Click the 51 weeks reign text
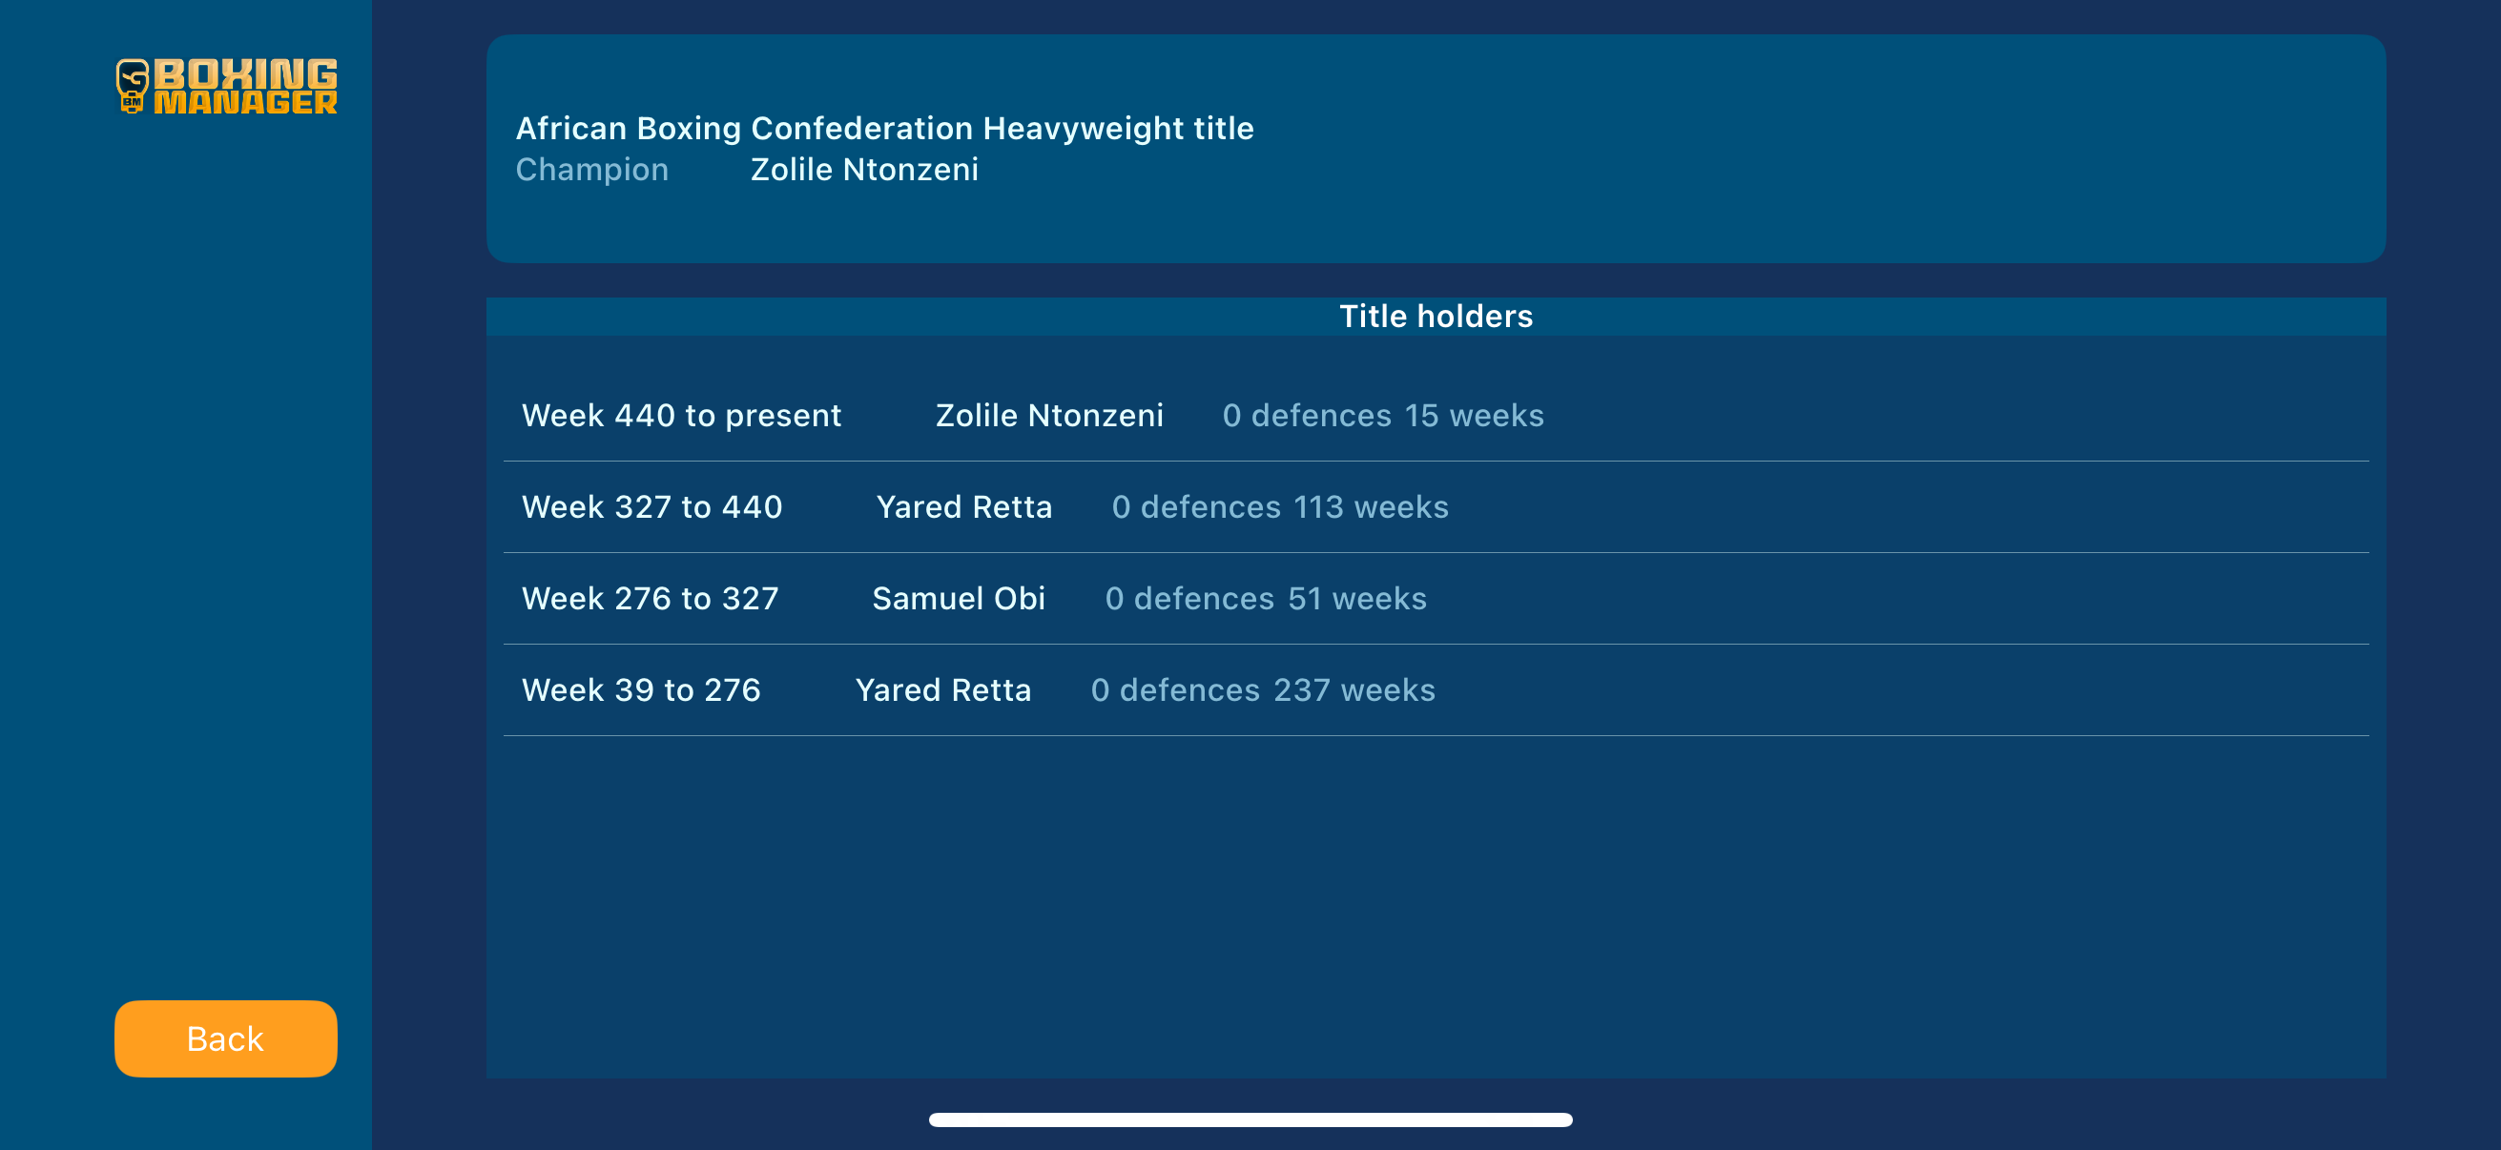 coord(1357,599)
